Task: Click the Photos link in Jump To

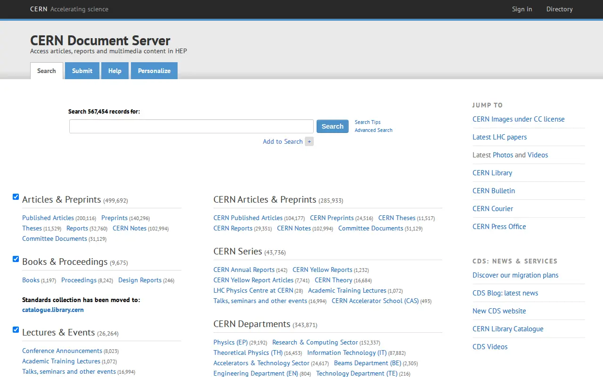Action: click(503, 155)
